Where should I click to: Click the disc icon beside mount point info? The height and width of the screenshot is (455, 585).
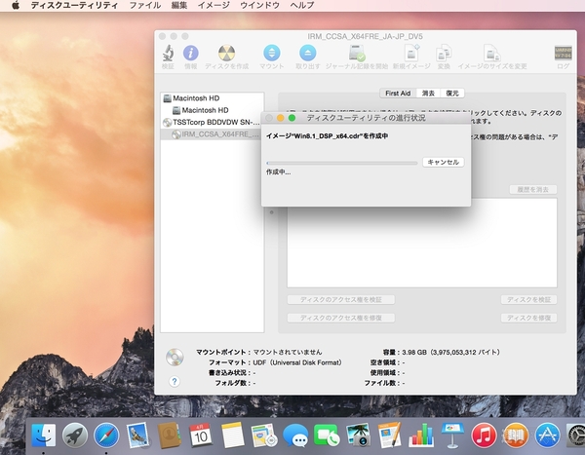pyautogui.click(x=175, y=358)
